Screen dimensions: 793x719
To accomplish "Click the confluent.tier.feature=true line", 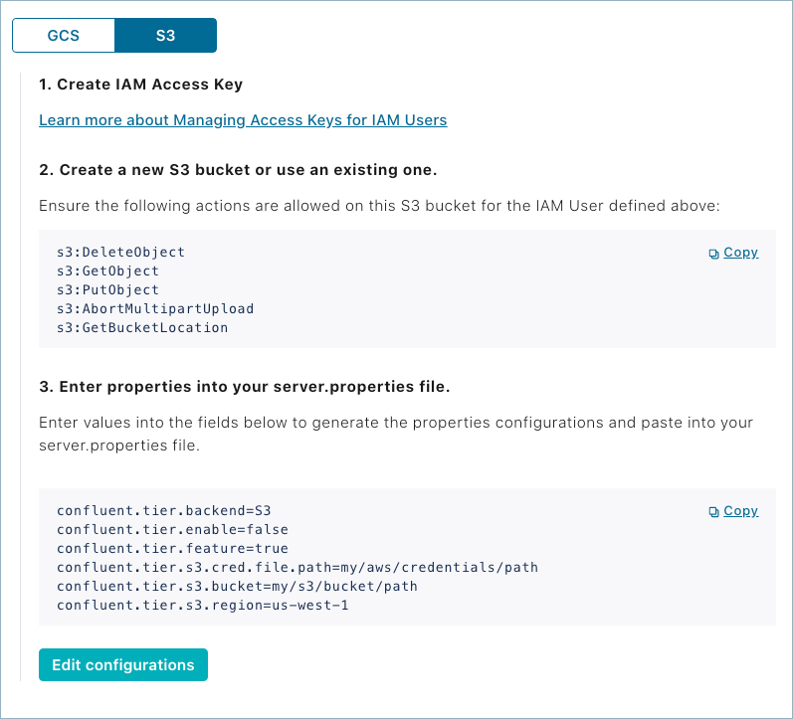I will point(172,549).
